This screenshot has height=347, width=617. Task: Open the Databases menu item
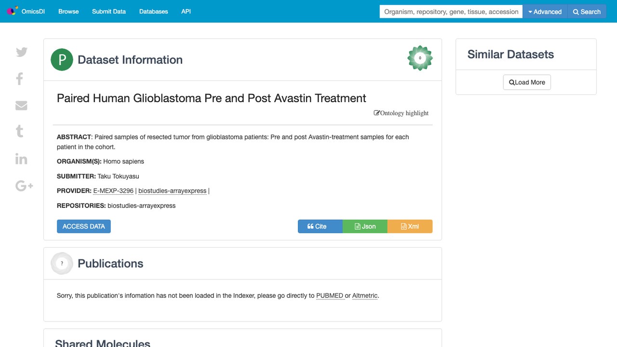pos(154,12)
